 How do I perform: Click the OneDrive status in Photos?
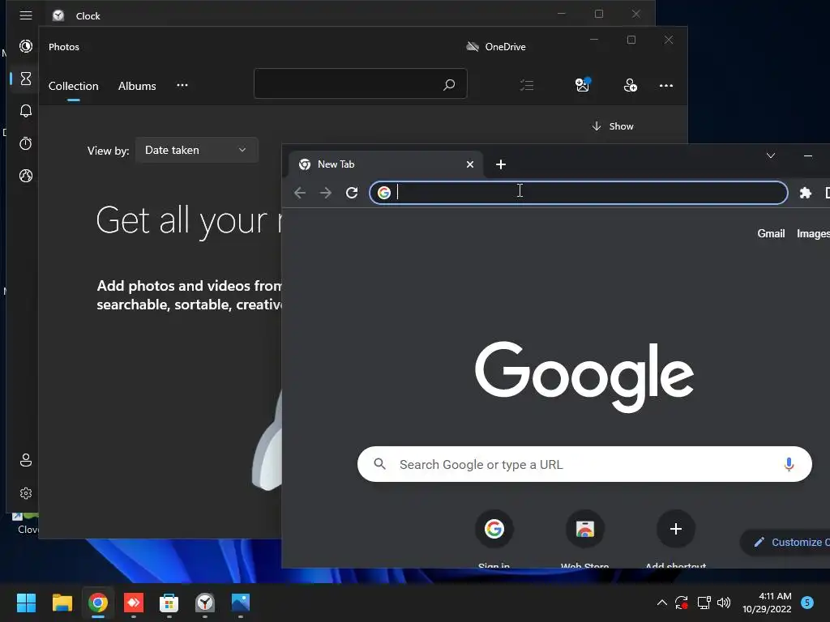[x=496, y=46]
